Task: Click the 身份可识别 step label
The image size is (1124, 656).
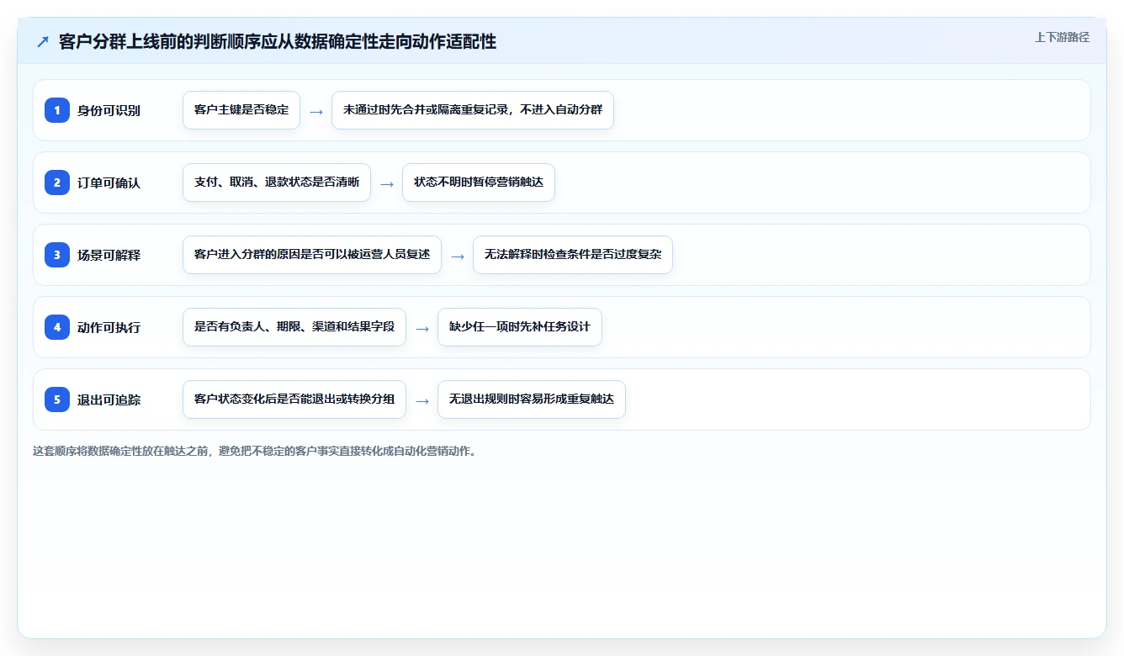Action: click(x=109, y=110)
